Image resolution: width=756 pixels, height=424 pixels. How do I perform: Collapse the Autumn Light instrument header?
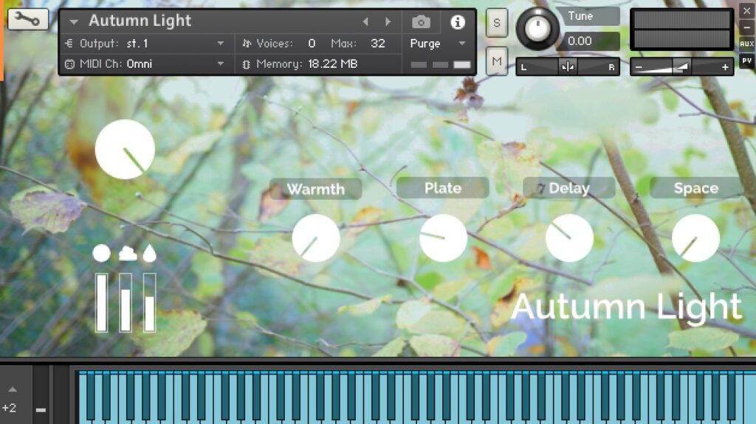tap(74, 21)
